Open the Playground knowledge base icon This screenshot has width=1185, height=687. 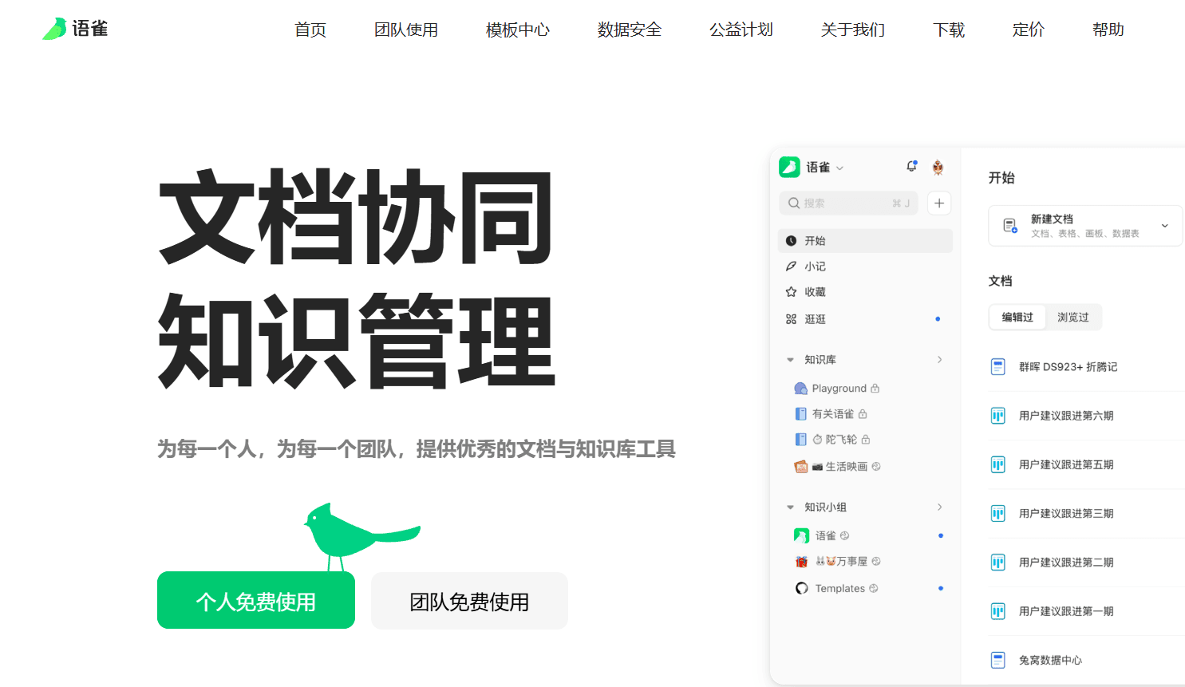(x=800, y=389)
